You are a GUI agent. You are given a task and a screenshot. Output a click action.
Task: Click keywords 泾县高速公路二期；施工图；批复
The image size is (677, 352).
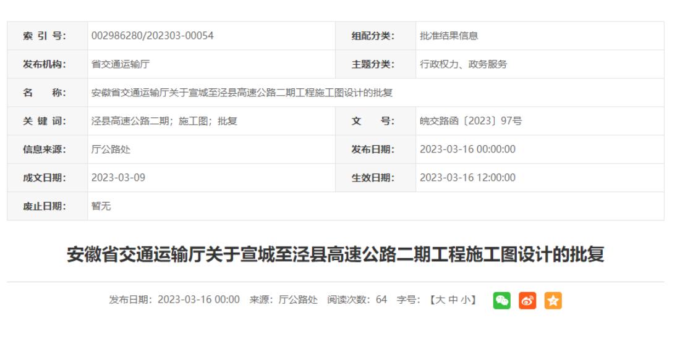point(164,121)
